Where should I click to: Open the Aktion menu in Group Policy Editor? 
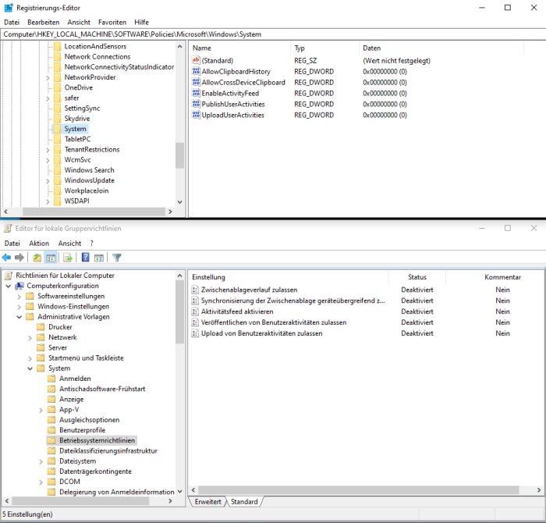[x=39, y=244]
